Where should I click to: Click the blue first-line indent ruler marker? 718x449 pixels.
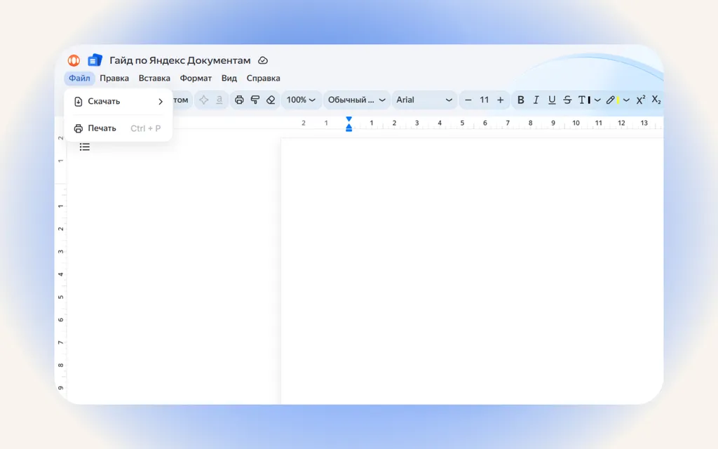point(349,119)
